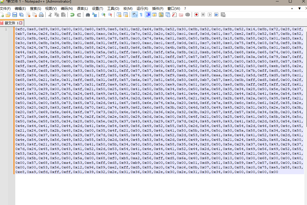Open Find with the binoculars icon

tap(88, 15)
